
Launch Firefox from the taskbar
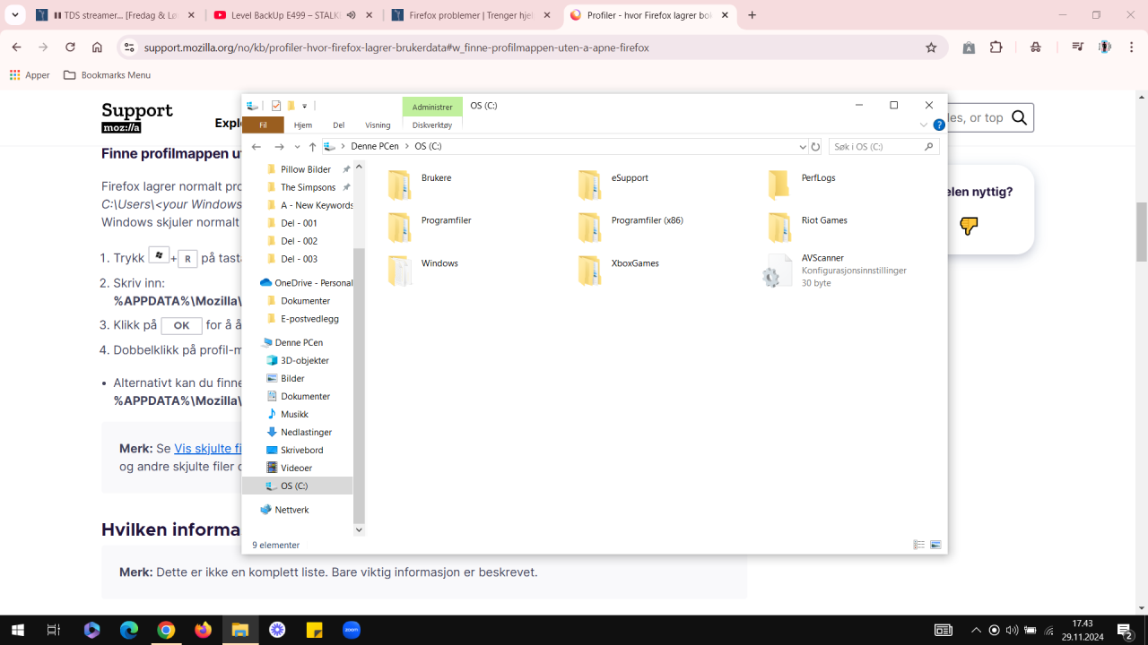click(x=203, y=630)
